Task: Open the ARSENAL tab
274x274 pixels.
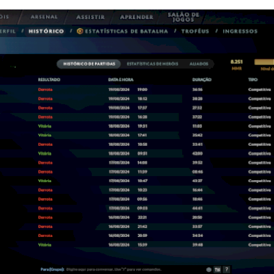Action: pos(45,17)
